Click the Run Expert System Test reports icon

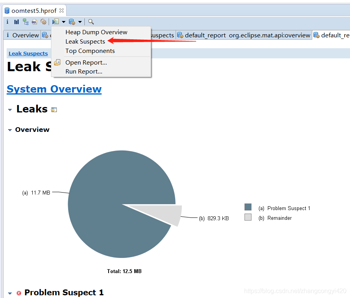click(56, 22)
